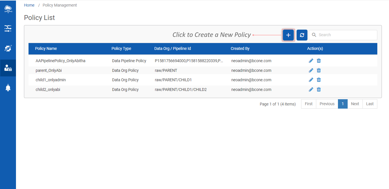Go to the Next page
This screenshot has height=189, width=389.
coord(355,104)
